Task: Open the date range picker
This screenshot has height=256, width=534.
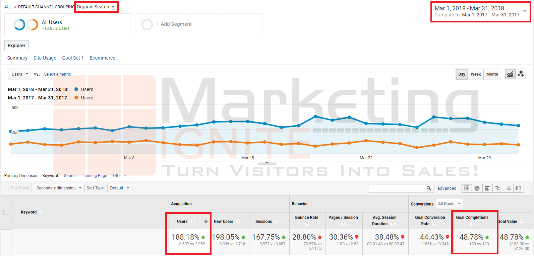Action: [480, 11]
